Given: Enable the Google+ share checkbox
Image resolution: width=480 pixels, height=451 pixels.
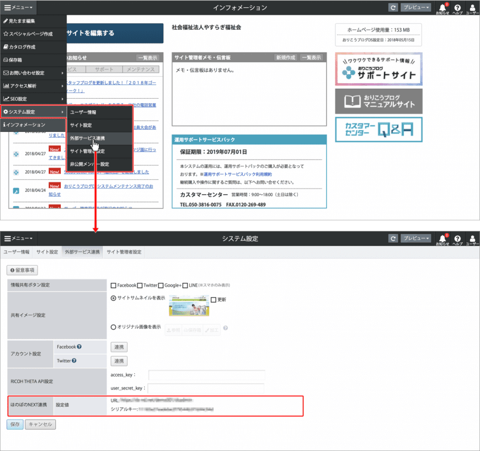Looking at the screenshot, I should click(161, 286).
